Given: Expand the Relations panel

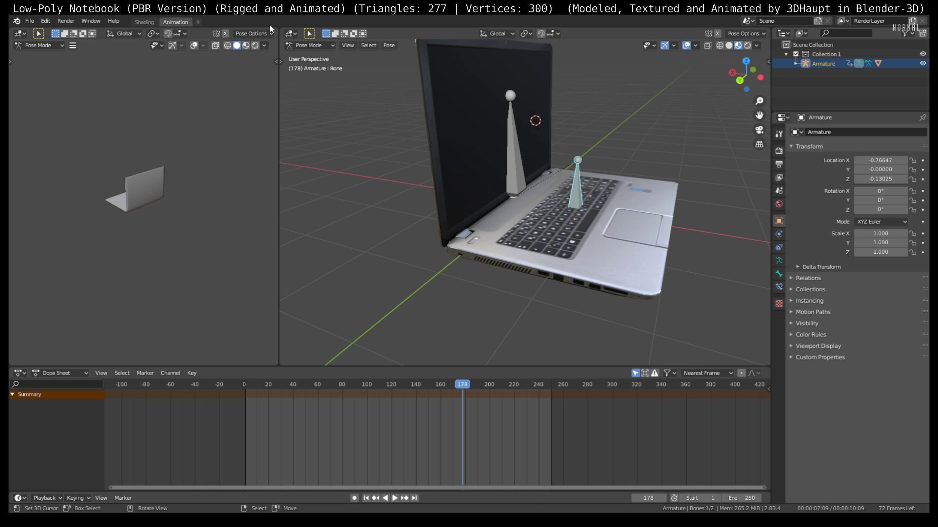Looking at the screenshot, I should [x=808, y=278].
